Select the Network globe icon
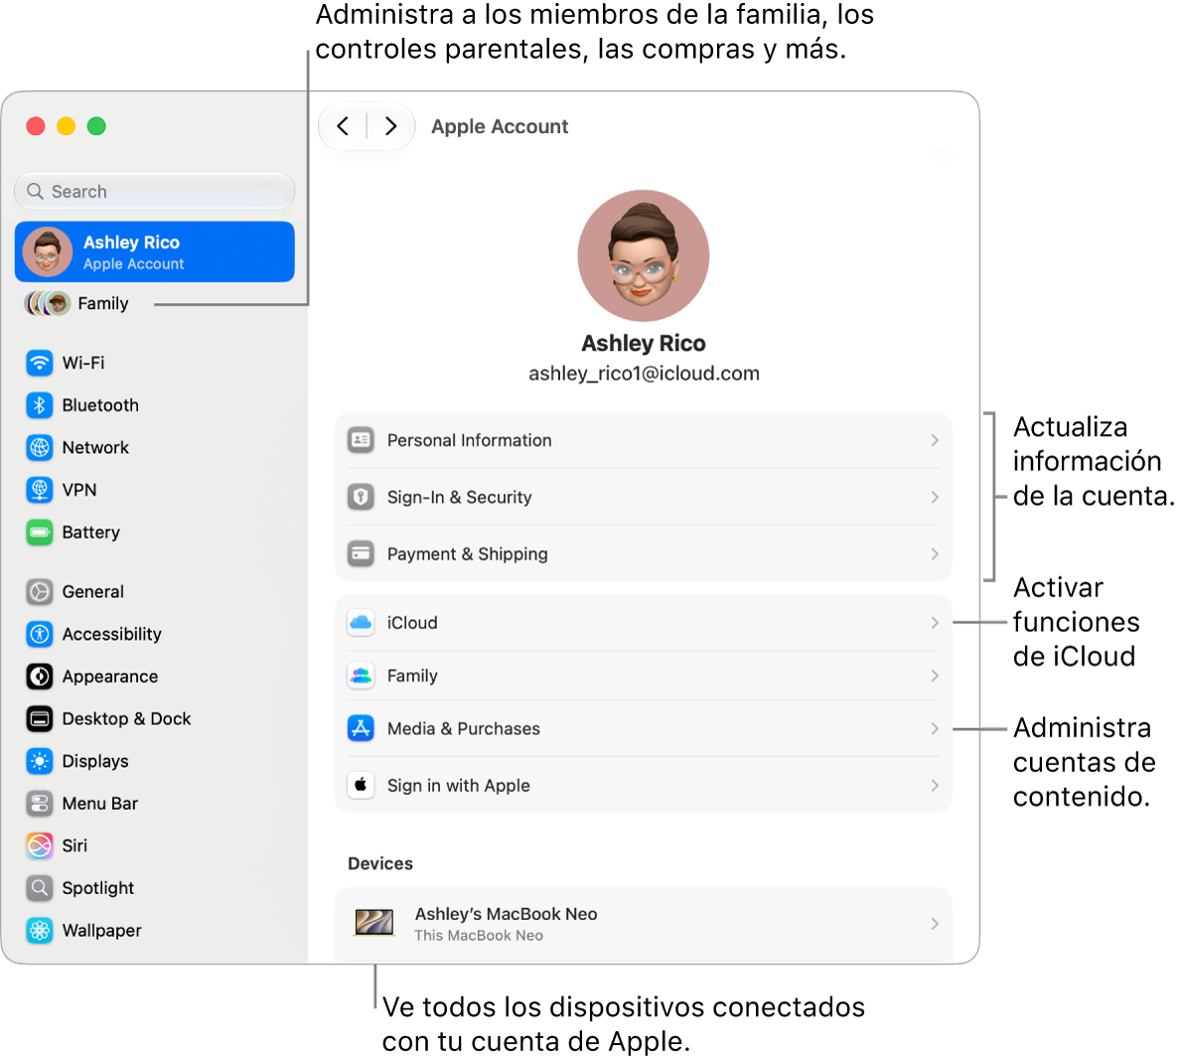This screenshot has width=1178, height=1060. click(40, 448)
